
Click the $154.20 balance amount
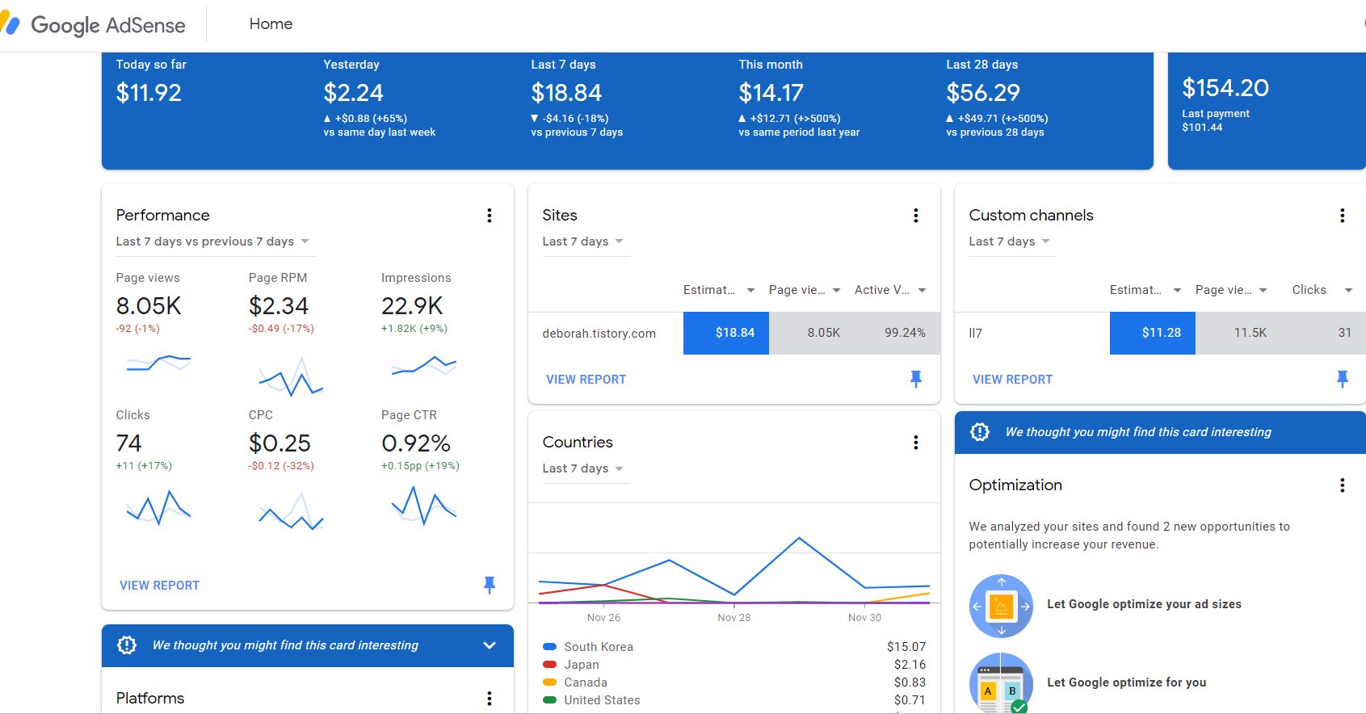[1225, 87]
